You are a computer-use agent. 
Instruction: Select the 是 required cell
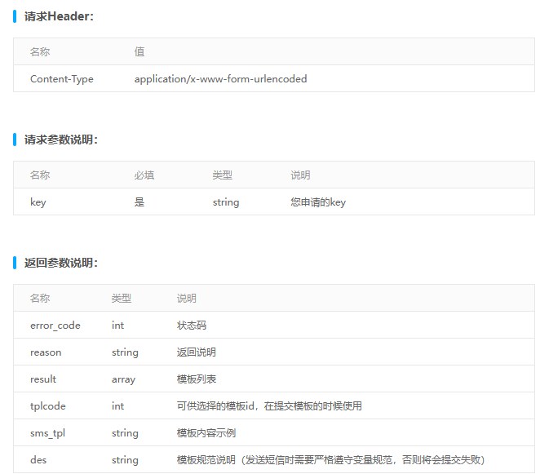[x=139, y=202]
